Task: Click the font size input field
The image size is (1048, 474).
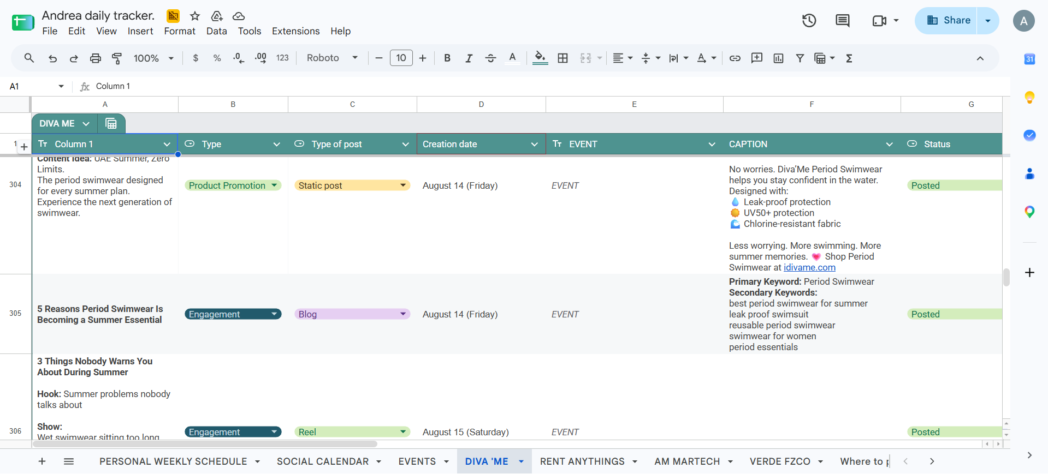Action: click(401, 58)
